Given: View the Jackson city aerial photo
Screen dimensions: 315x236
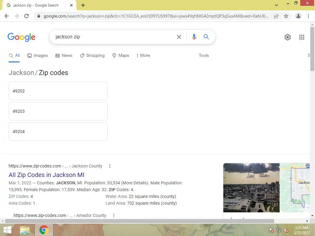Looking at the screenshot, I should coord(251,188).
